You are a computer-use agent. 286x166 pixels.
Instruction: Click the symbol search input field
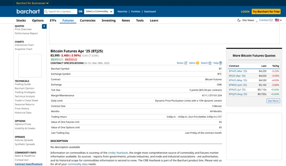tap(62, 12)
